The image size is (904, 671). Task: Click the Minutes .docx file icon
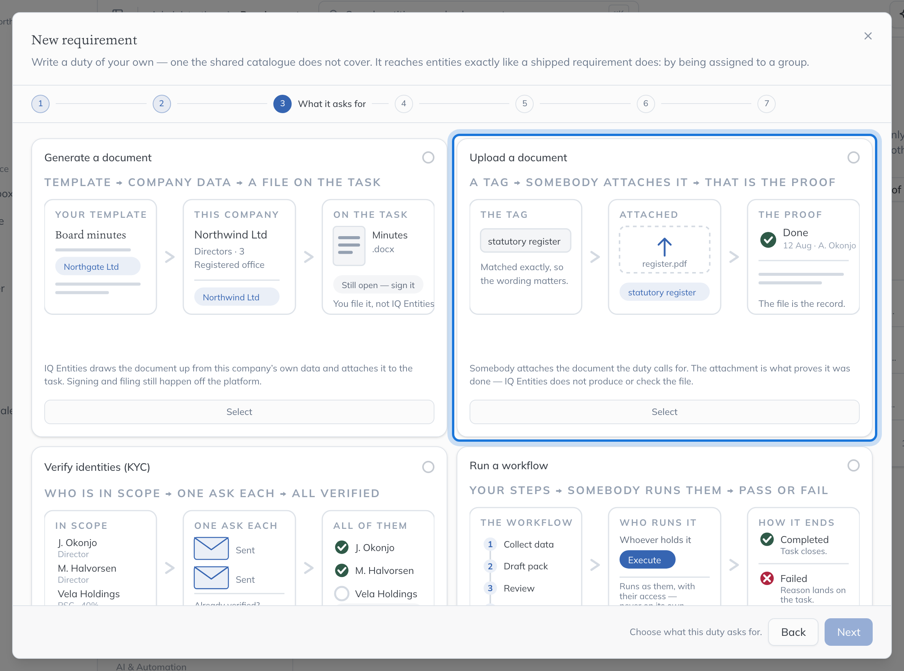coord(349,246)
